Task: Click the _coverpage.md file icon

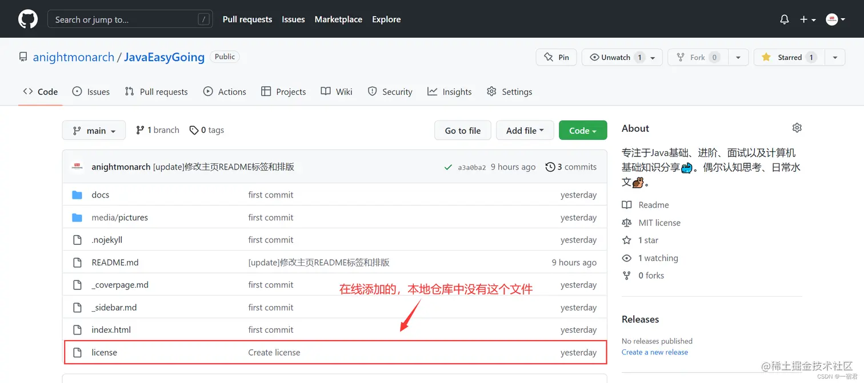Action: click(x=77, y=285)
